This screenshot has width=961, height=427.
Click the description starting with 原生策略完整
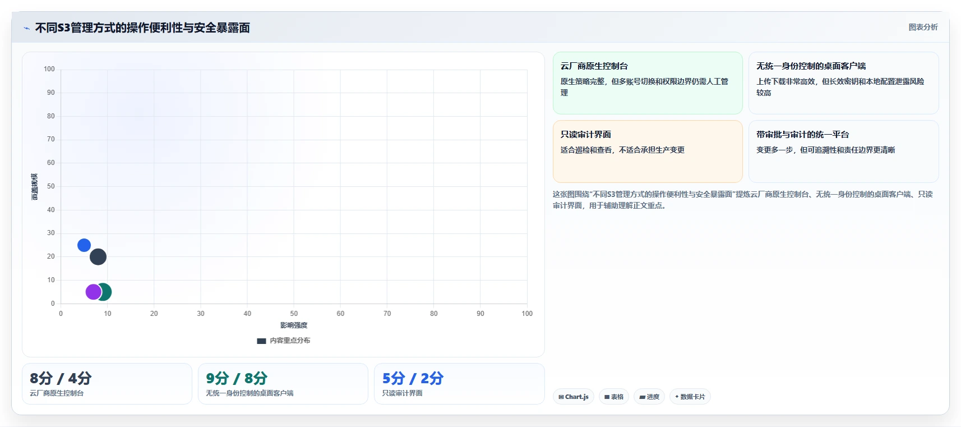(644, 87)
